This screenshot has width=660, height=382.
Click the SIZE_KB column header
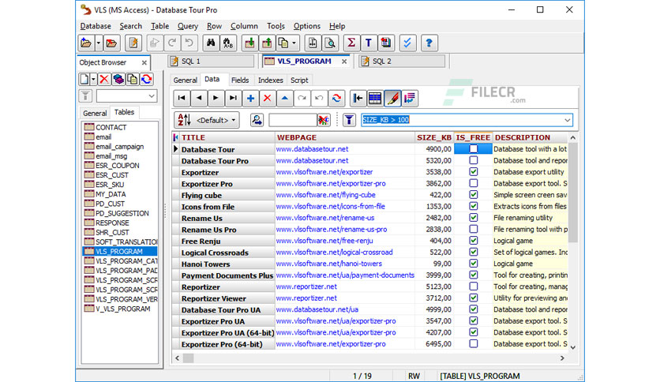434,137
